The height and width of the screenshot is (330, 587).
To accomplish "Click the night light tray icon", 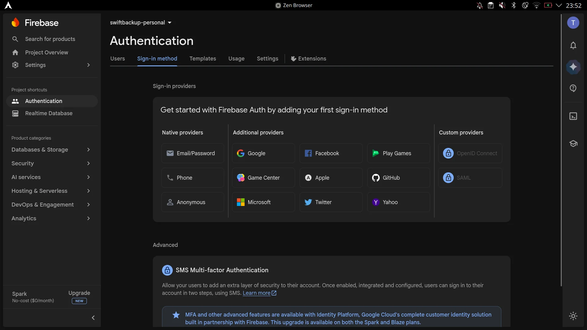I will pos(525,5).
